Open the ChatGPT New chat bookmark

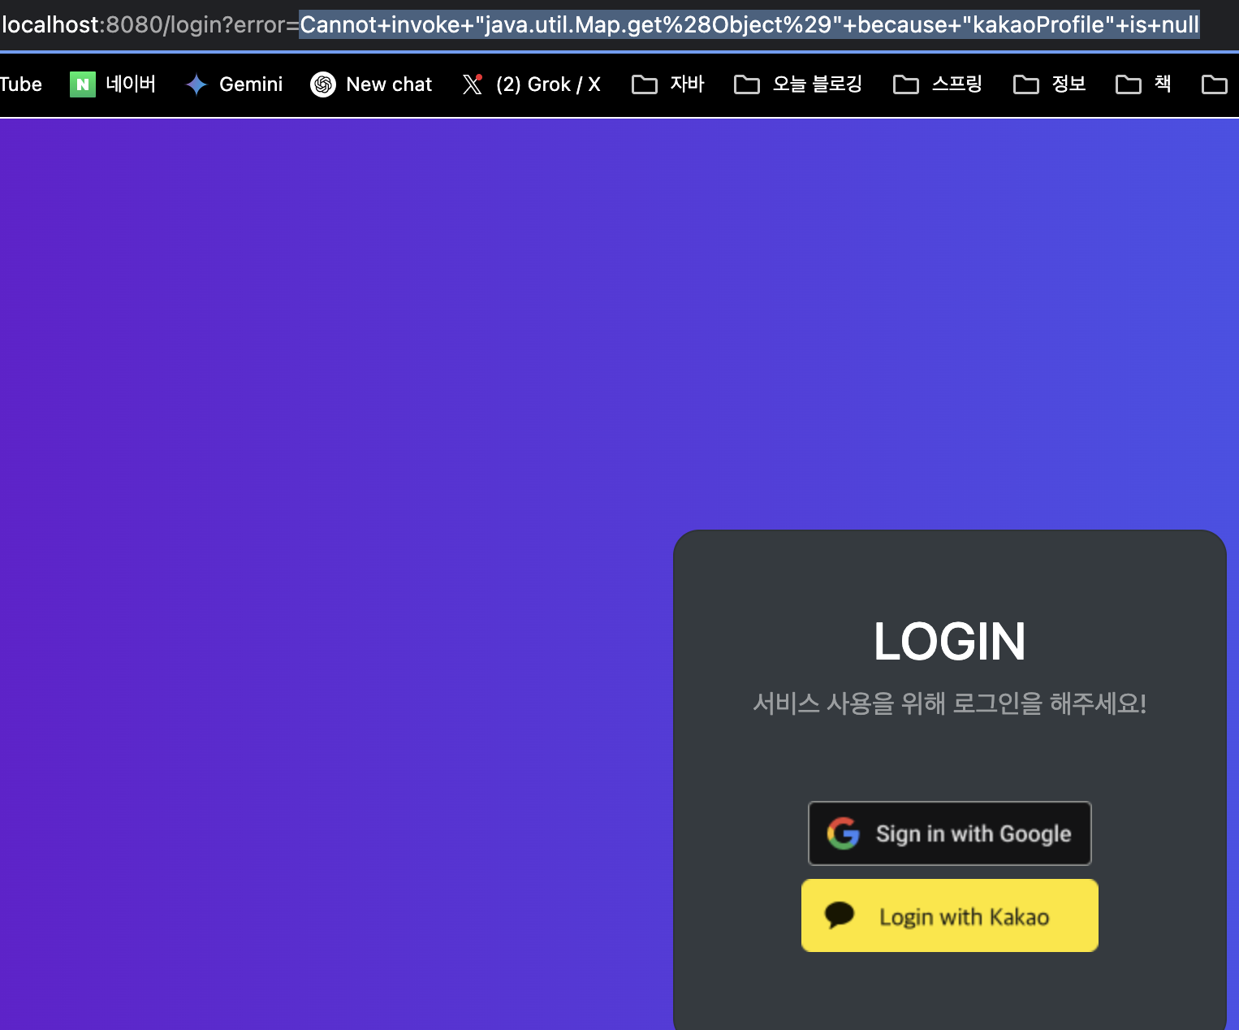(x=371, y=84)
